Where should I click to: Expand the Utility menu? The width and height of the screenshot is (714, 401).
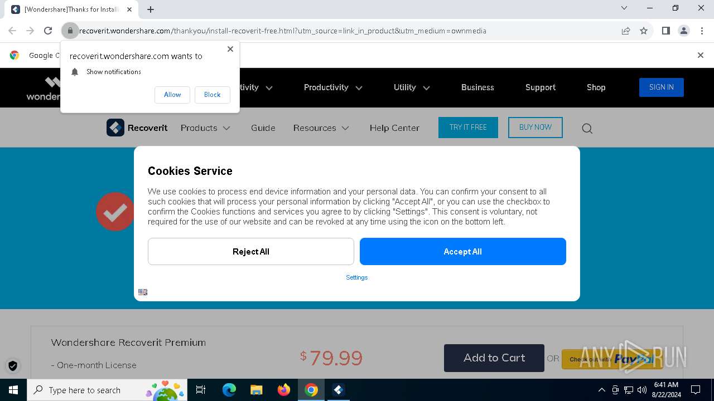(x=412, y=87)
